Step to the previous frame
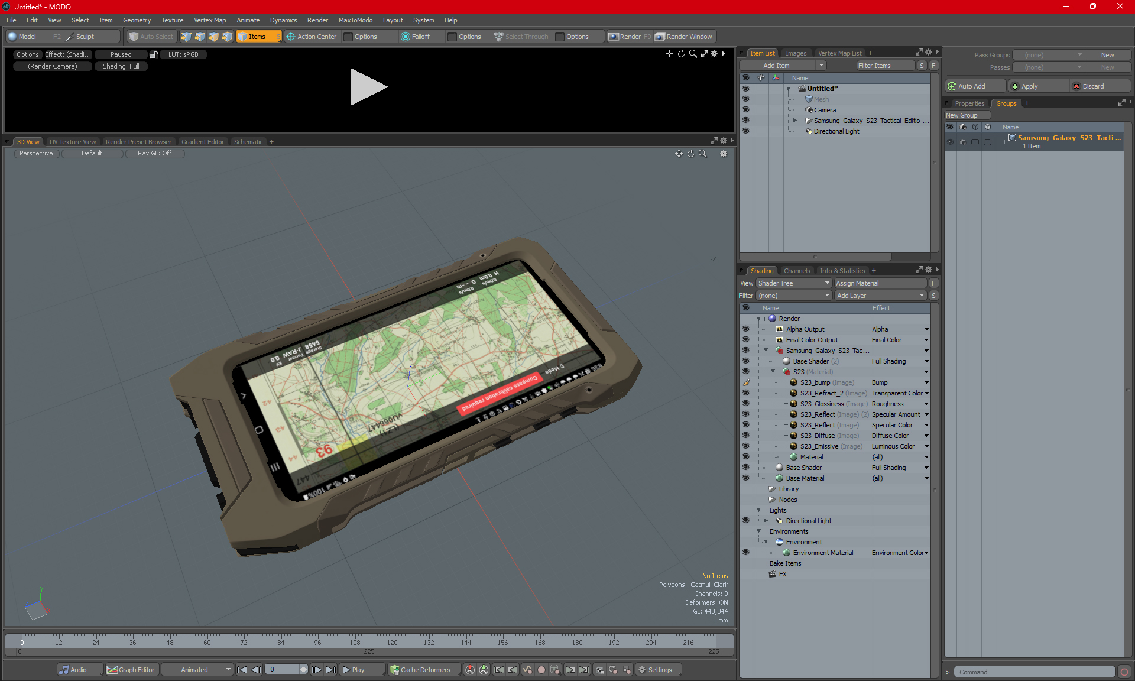Viewport: 1135px width, 681px height. (x=256, y=670)
